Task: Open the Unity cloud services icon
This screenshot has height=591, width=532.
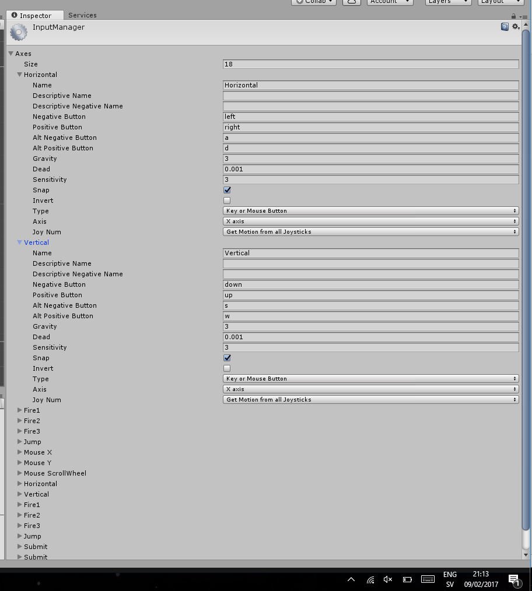Action: (352, 2)
